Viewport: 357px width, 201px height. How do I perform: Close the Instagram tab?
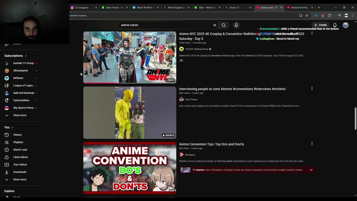click(x=96, y=8)
